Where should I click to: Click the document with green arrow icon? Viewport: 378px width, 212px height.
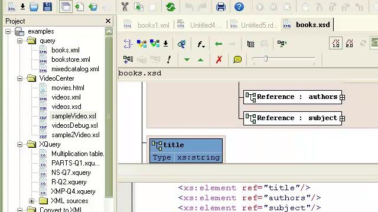(79, 6)
